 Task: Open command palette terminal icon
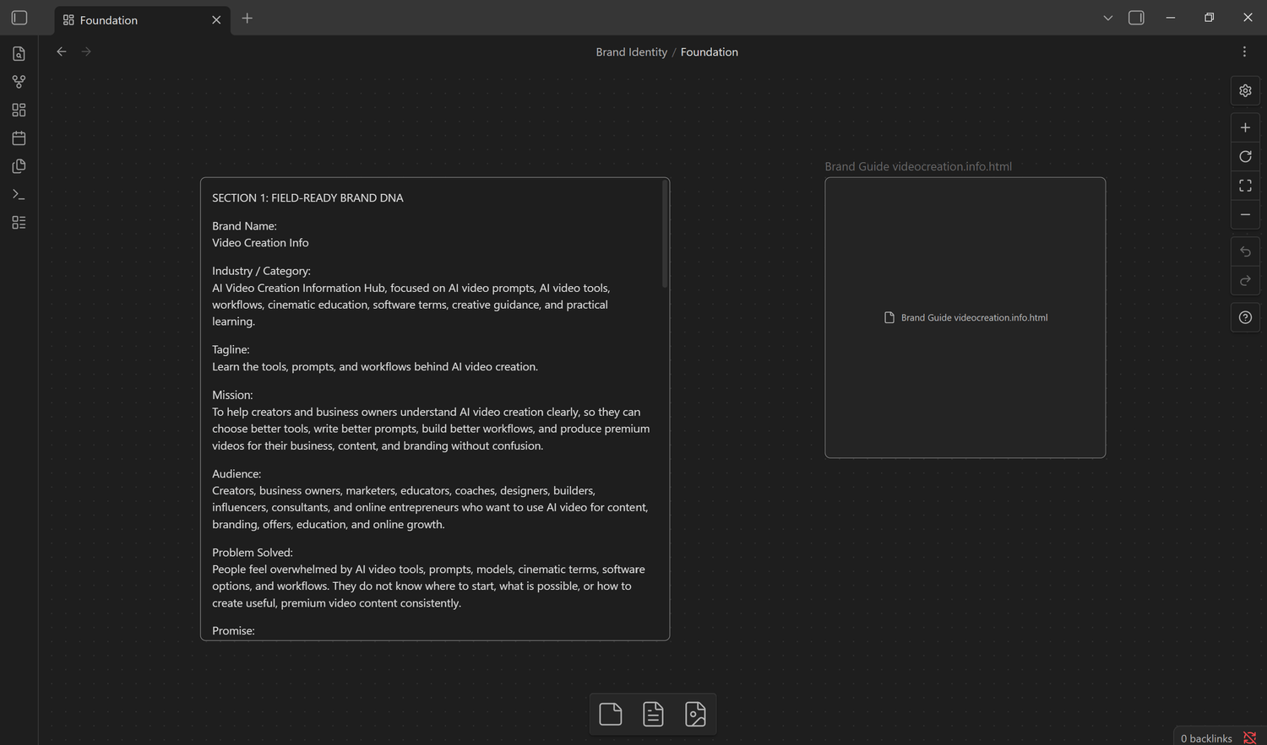tap(19, 194)
